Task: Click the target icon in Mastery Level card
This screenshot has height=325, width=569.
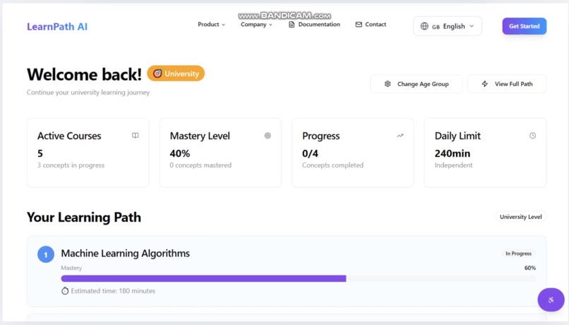Action: tap(268, 136)
